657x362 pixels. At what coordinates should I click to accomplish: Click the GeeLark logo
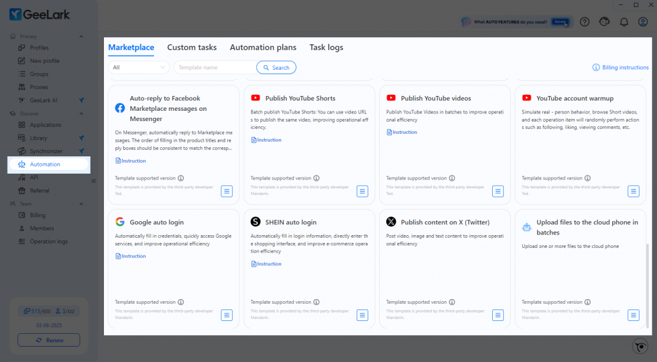coord(39,14)
